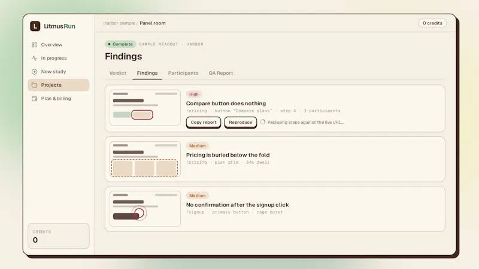
Task: Select Projects in the sidebar
Action: tap(58, 85)
